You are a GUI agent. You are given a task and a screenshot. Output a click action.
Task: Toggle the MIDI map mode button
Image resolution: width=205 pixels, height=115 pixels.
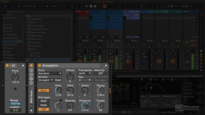[183, 6]
